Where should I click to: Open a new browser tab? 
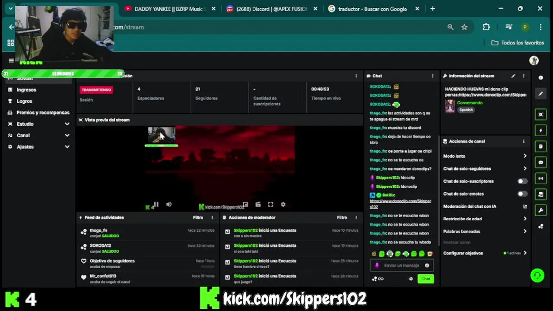click(432, 9)
